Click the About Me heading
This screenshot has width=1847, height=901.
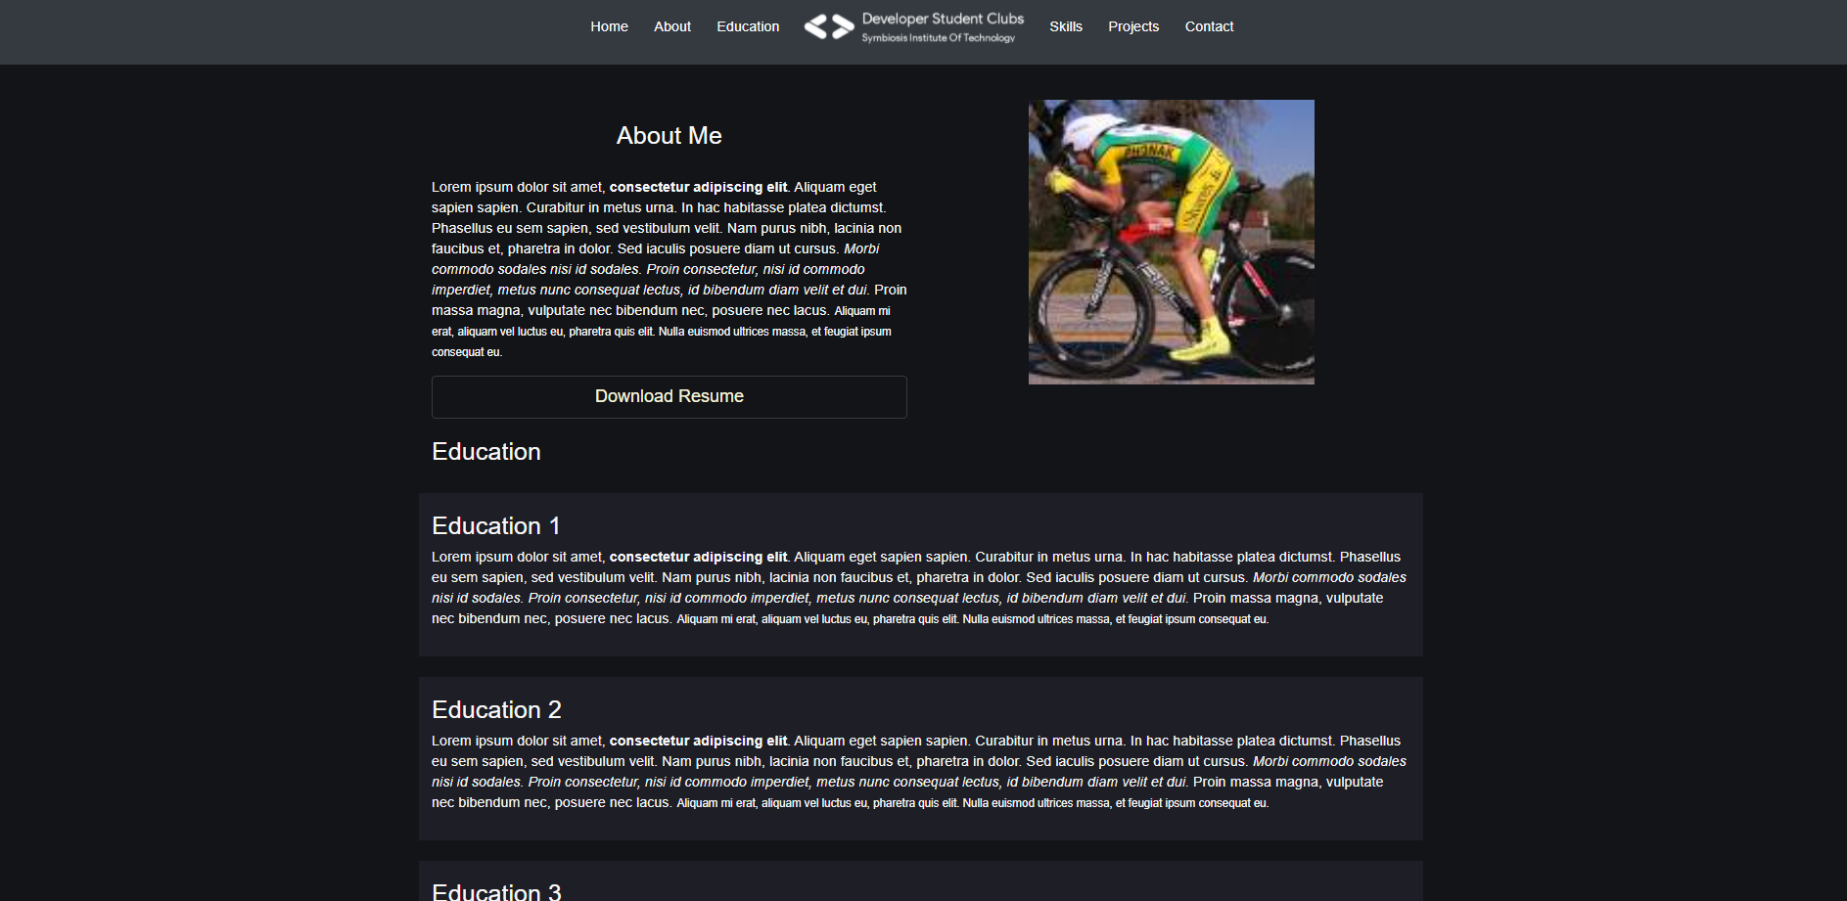tap(670, 136)
